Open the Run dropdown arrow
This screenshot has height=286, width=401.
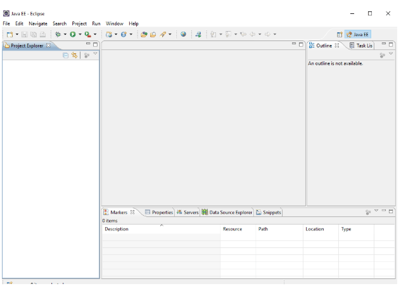pyautogui.click(x=80, y=34)
